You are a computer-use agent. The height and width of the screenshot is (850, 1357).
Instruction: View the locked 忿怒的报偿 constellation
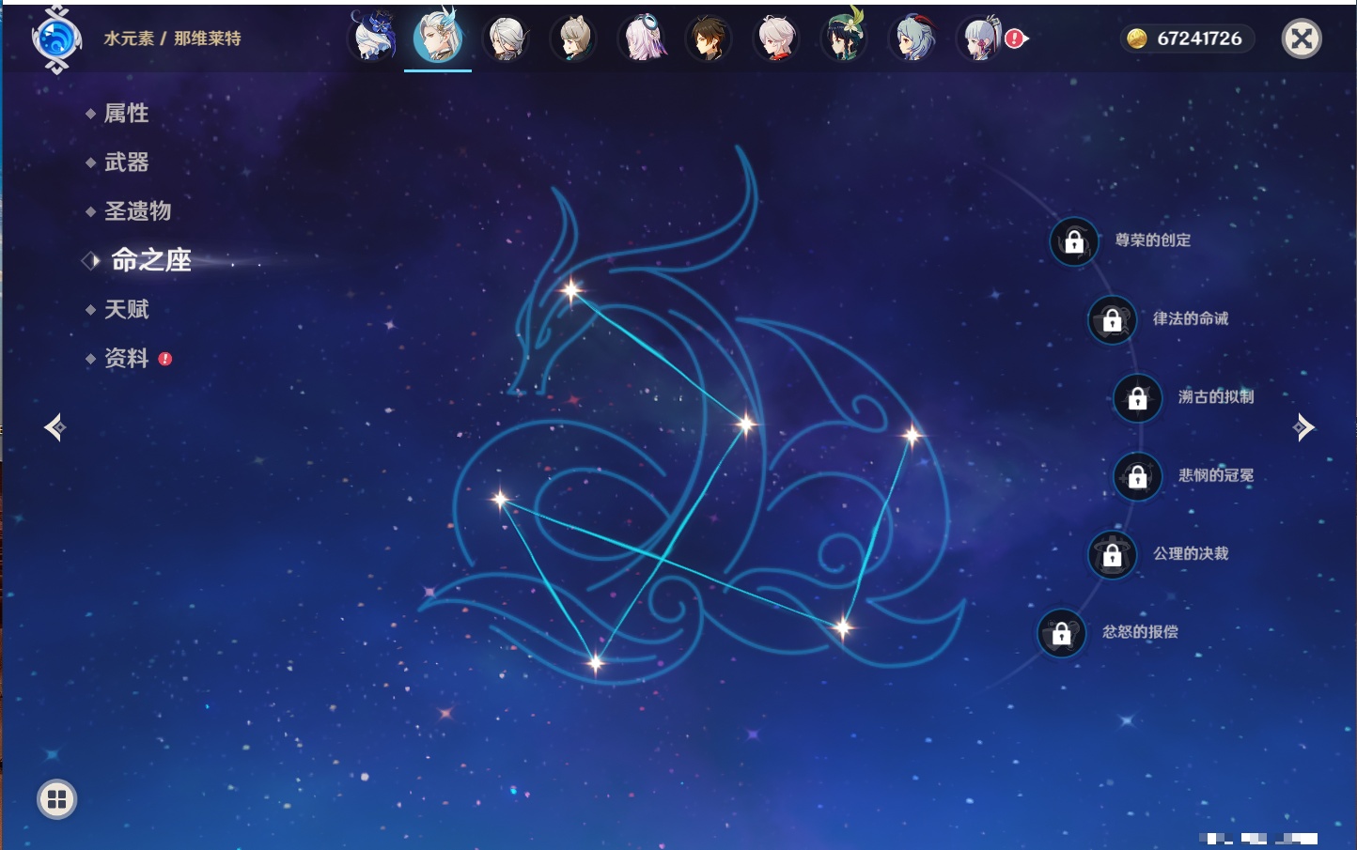1061,633
